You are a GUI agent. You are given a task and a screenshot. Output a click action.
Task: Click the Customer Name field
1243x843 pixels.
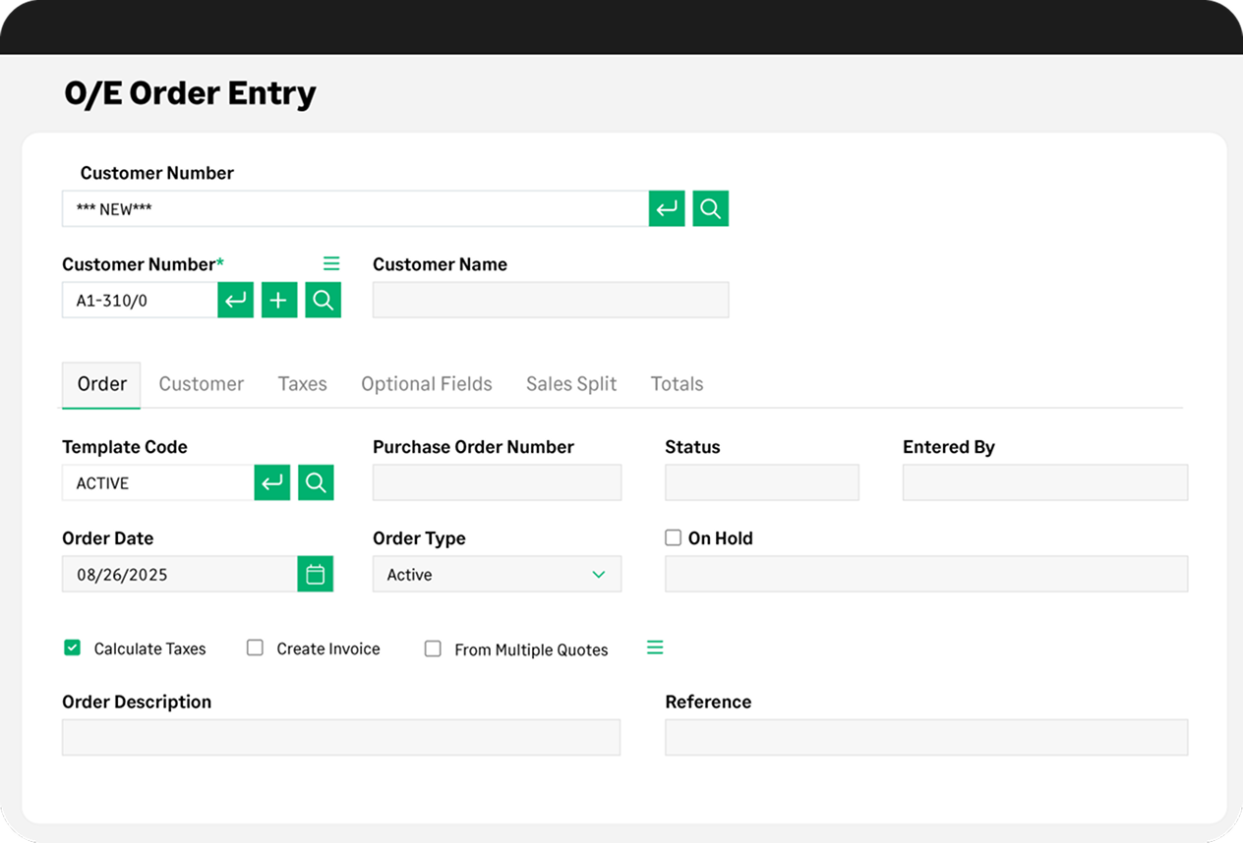pyautogui.click(x=551, y=300)
